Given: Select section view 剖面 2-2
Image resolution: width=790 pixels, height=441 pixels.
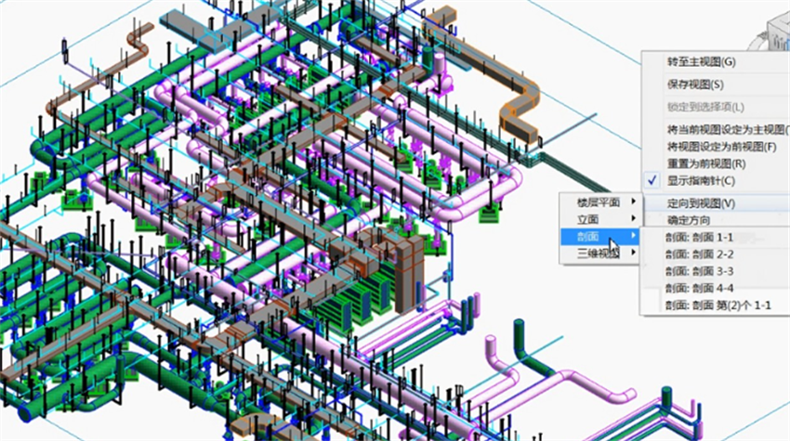Looking at the screenshot, I should click(x=700, y=253).
